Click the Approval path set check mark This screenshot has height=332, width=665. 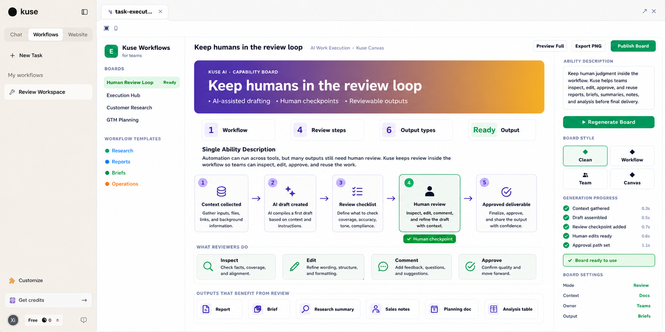[x=566, y=245]
